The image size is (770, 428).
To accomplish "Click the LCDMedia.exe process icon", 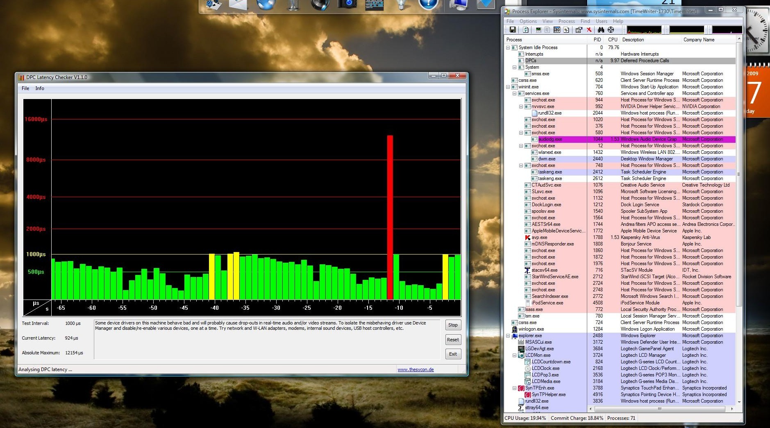I will coord(528,381).
